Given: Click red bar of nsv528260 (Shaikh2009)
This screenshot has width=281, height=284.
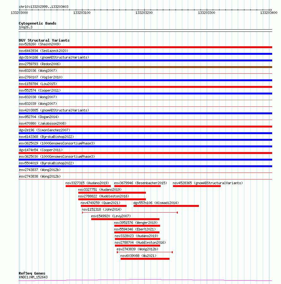Looking at the screenshot, I should pos(145,47).
